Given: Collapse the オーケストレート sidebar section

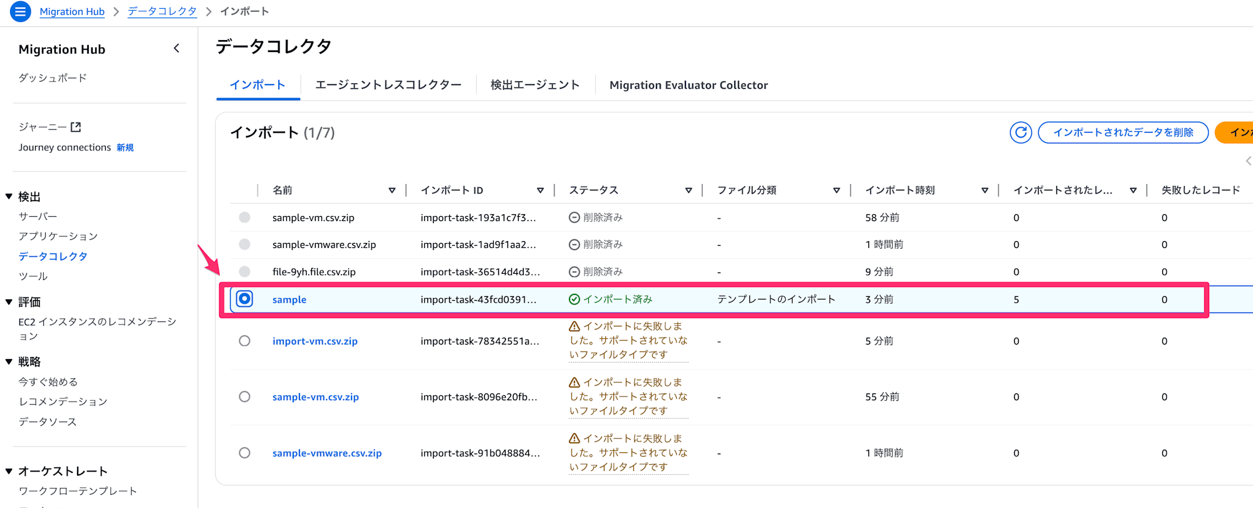Looking at the screenshot, I should (9, 471).
